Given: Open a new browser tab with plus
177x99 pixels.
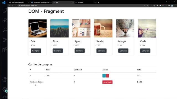Looking at the screenshot, I should click(98, 2).
